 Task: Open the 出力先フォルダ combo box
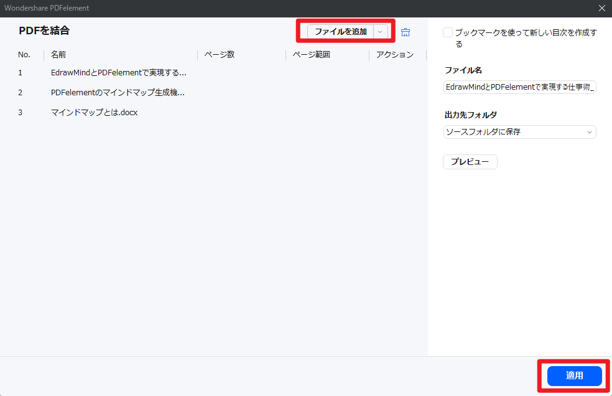pos(519,132)
